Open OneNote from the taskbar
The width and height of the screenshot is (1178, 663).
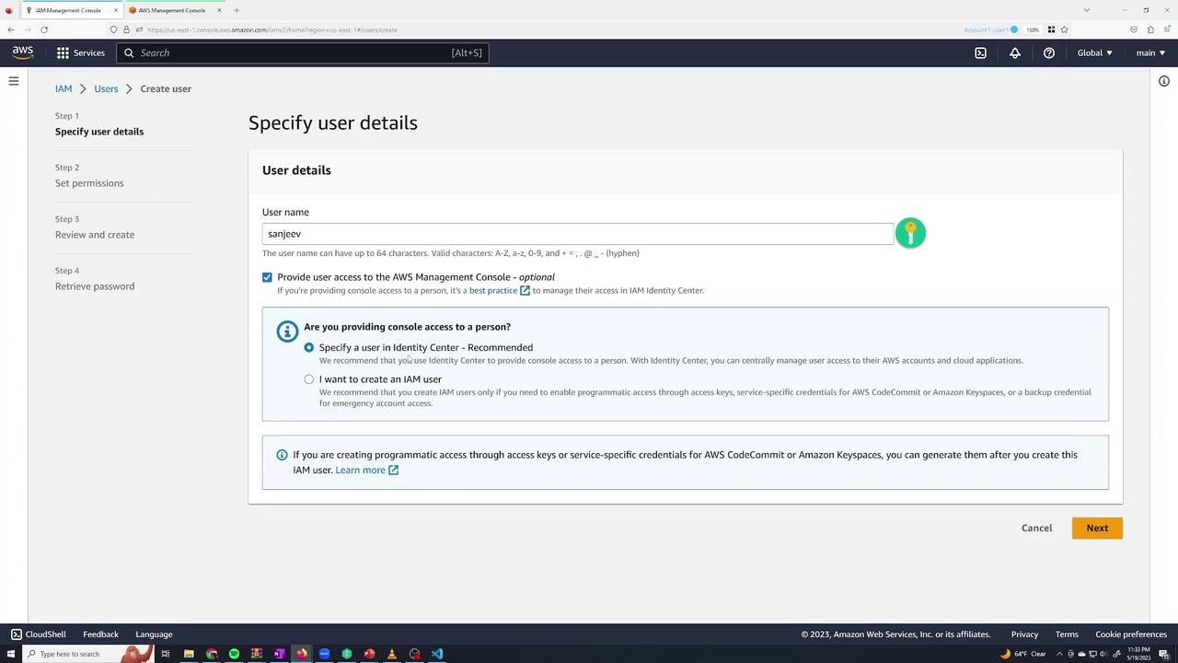point(279,654)
